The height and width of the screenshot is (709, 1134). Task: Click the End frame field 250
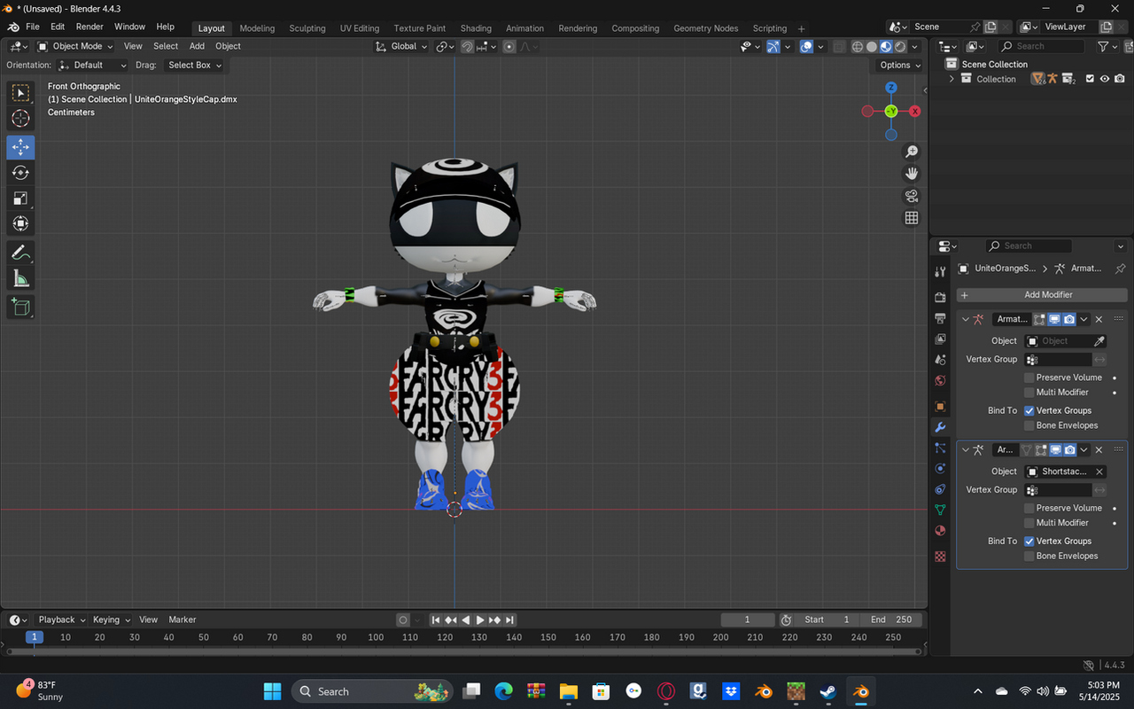click(x=891, y=619)
